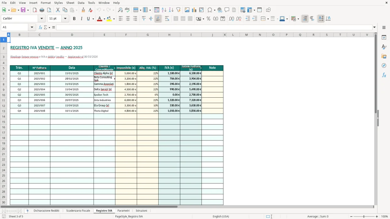Open the Conditional Formatting dropdown arrow
This screenshot has height=219, width=390.
coord(298,19)
